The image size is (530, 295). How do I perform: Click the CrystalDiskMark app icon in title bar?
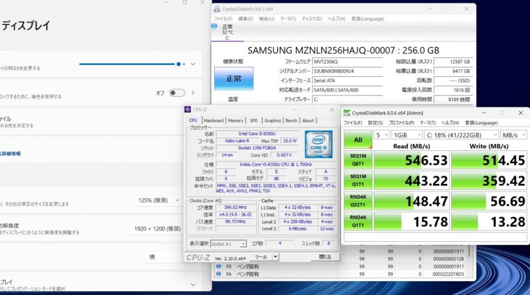(347, 113)
